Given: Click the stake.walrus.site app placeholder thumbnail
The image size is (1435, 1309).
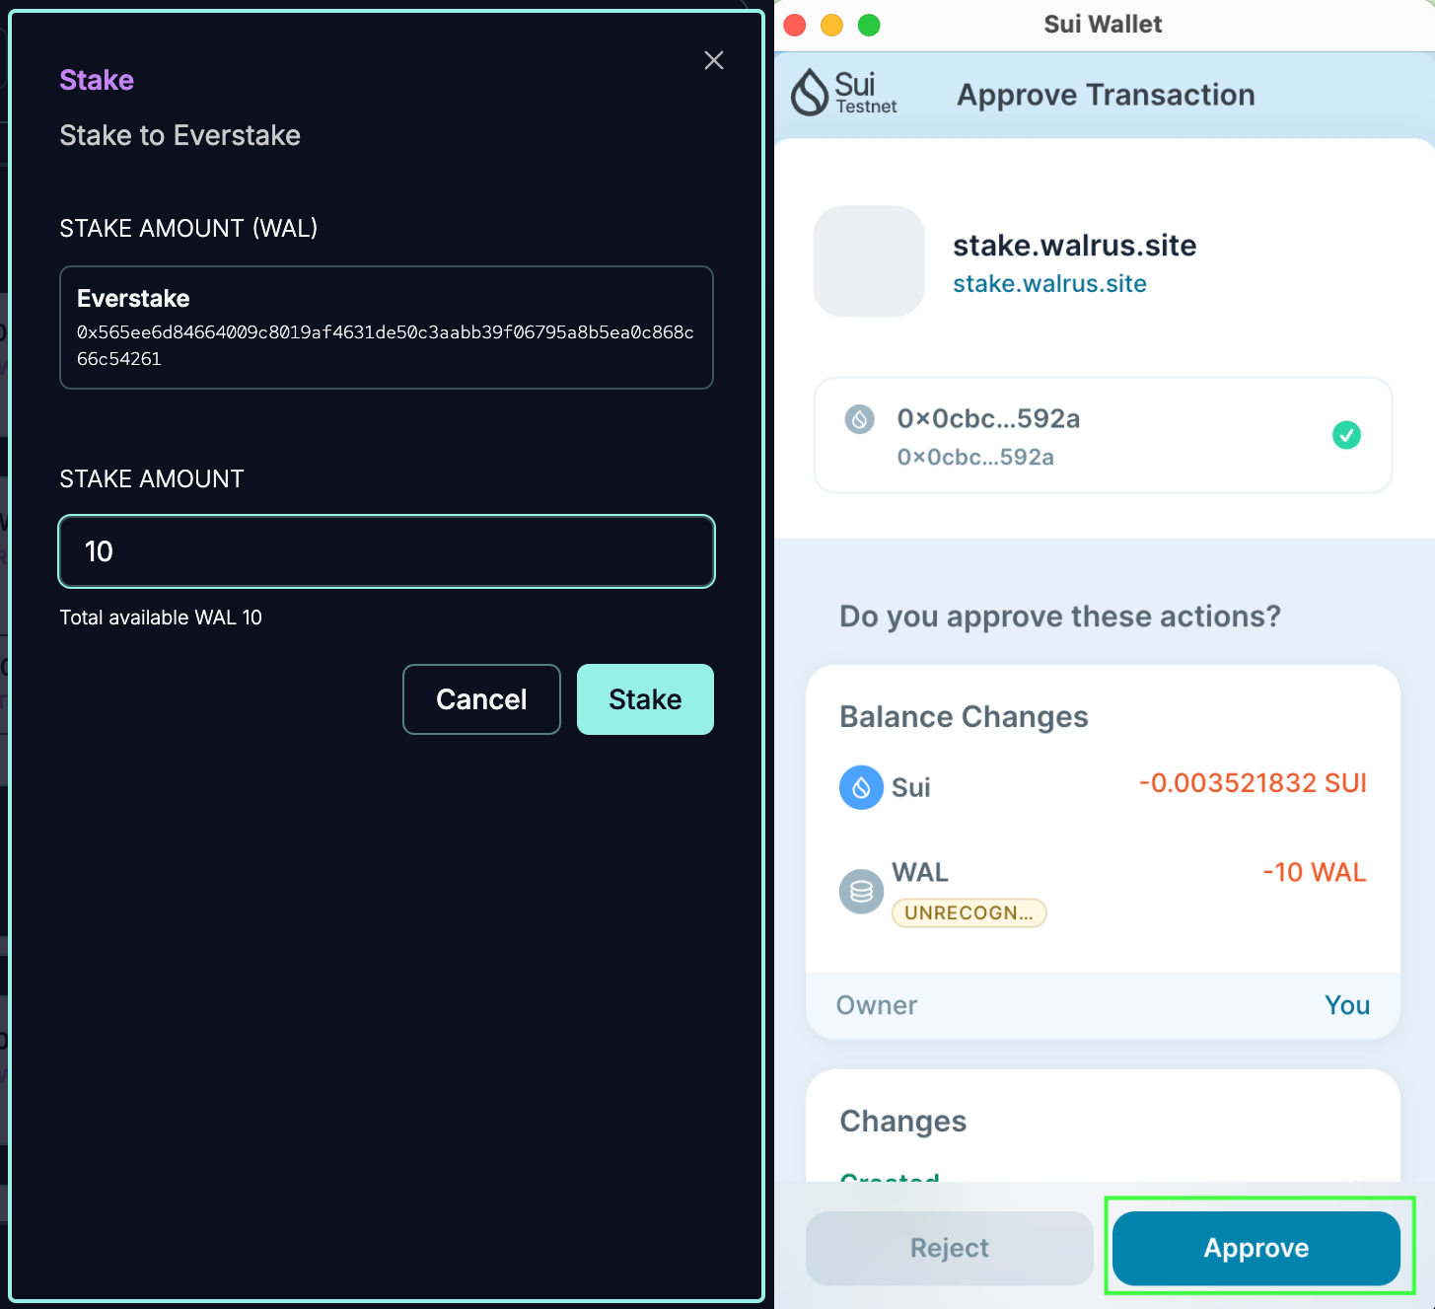Looking at the screenshot, I should pos(868,261).
